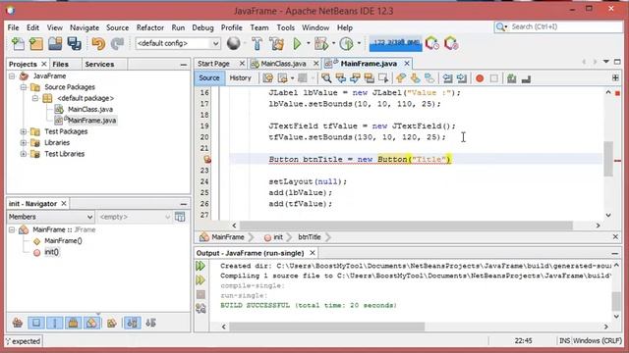Image resolution: width=629 pixels, height=353 pixels.
Task: Select MainClass.java in the project tree
Action: [x=89, y=109]
